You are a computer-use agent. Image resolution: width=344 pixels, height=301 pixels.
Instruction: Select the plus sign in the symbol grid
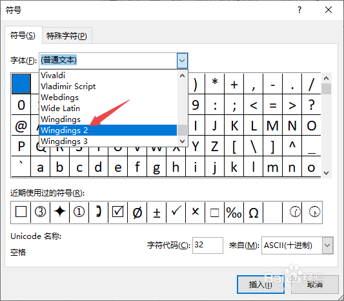point(234,84)
